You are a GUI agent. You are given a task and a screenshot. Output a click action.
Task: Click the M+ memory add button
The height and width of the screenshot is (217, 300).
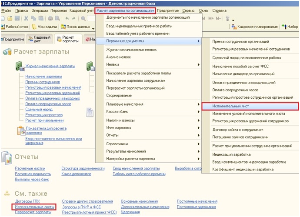coord(211,18)
